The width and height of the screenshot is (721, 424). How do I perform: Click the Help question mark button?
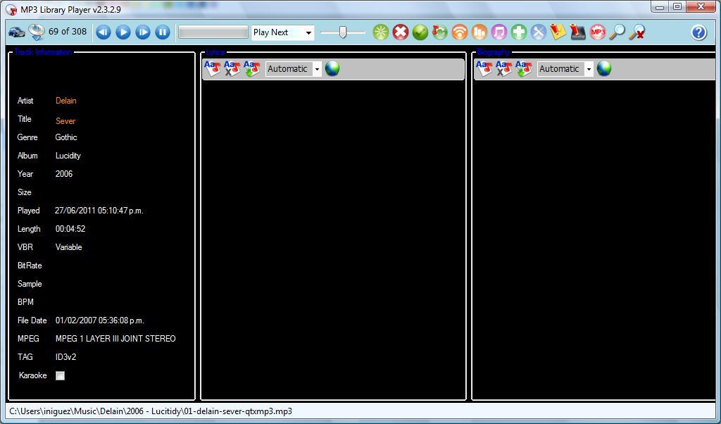click(697, 32)
